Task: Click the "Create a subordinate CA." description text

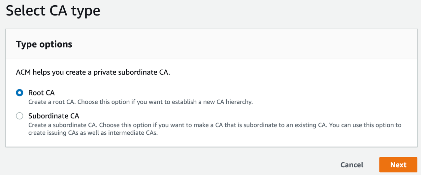Action: point(63,125)
